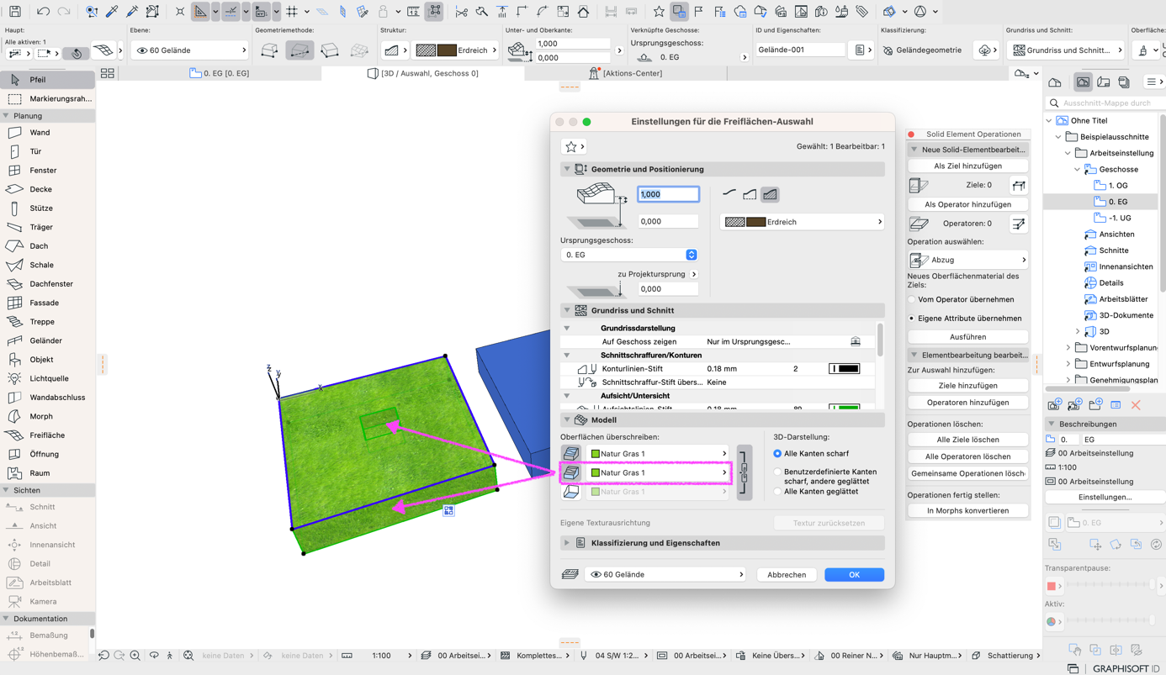Expand the 3D folder in navigator
1166x675 pixels.
pyautogui.click(x=1078, y=331)
